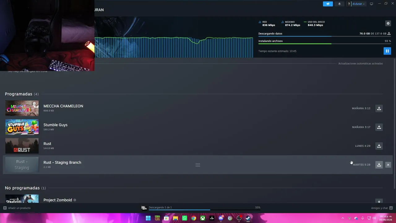Switch to Big Picture mode monitor icon
This screenshot has height=223, width=396.
tap(372, 4)
